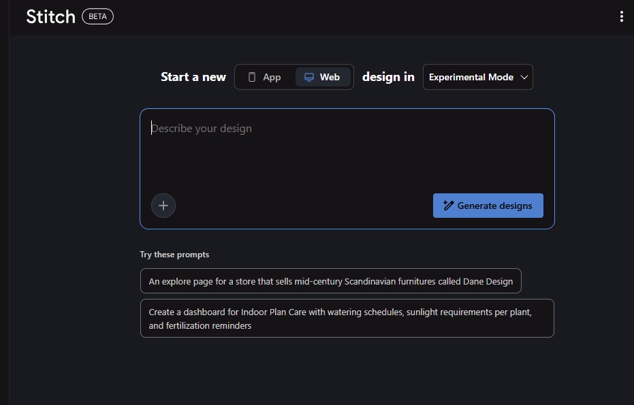Screen dimensions: 634x405
Task: Click the phone icon for App
Action: tap(252, 77)
